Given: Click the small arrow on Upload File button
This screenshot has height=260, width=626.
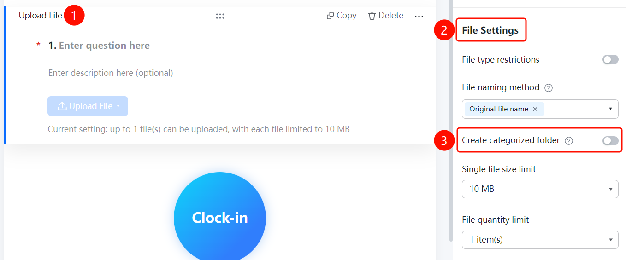Looking at the screenshot, I should (118, 106).
